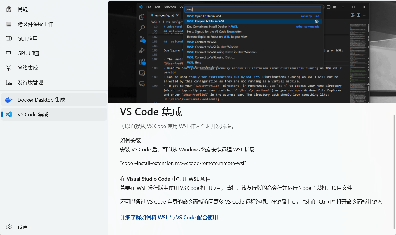Click the Explorer icon in VS Code preview
This screenshot has width=396, height=235.
click(x=142, y=17)
